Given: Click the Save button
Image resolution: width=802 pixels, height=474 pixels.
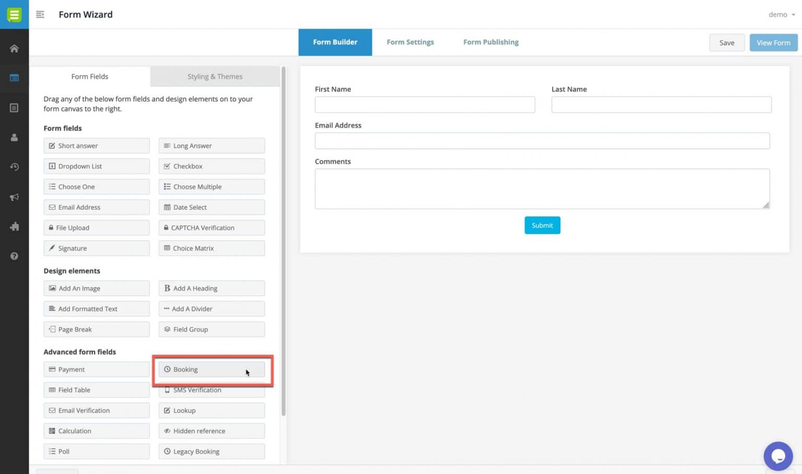Looking at the screenshot, I should (x=727, y=42).
